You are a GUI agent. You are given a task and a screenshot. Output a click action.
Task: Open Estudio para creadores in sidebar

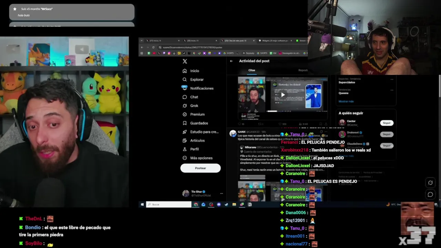point(201,132)
